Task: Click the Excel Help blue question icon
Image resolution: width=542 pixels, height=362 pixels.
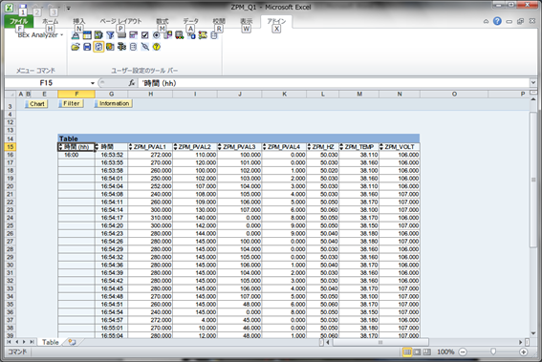Action: click(x=497, y=21)
